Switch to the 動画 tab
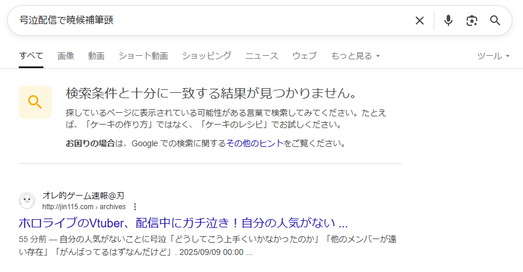The height and width of the screenshot is (272, 523). pos(96,56)
